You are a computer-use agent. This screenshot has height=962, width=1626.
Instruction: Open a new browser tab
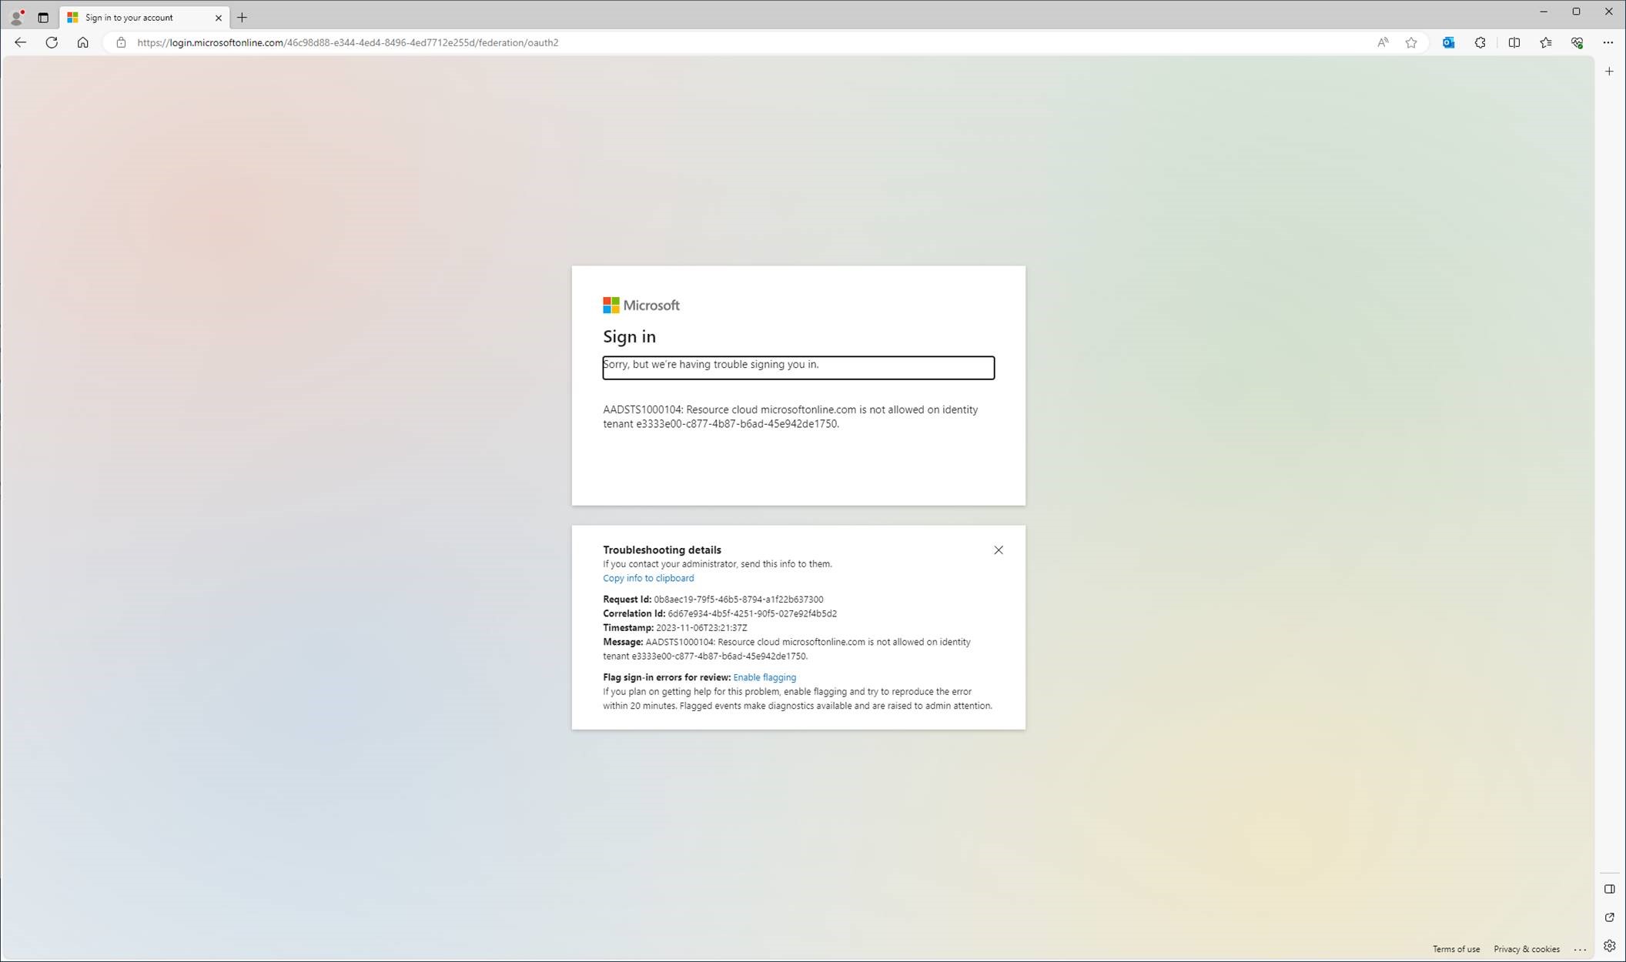[x=242, y=17]
